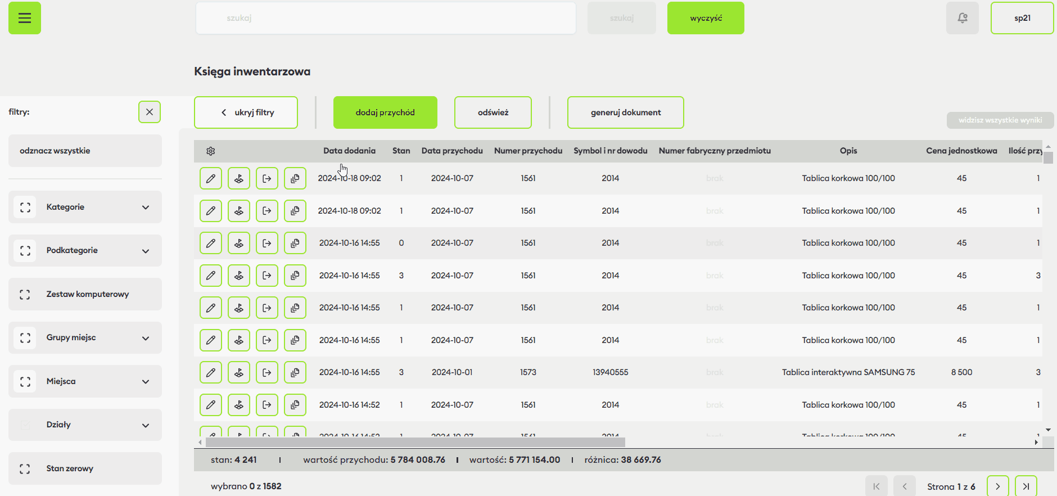Sort by Data dodania column header

coord(349,151)
